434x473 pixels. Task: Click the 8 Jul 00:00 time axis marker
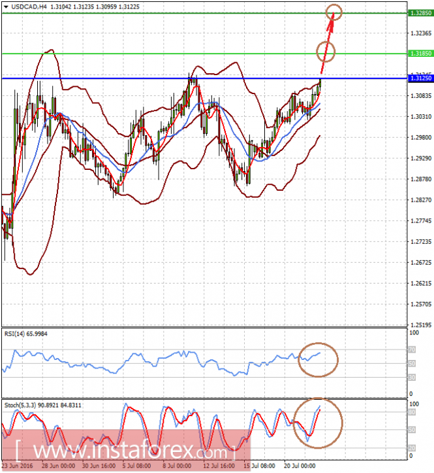click(177, 466)
